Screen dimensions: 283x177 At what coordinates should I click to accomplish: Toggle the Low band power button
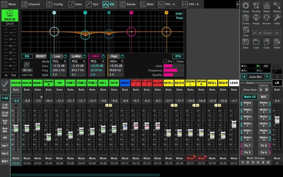(x=65, y=56)
